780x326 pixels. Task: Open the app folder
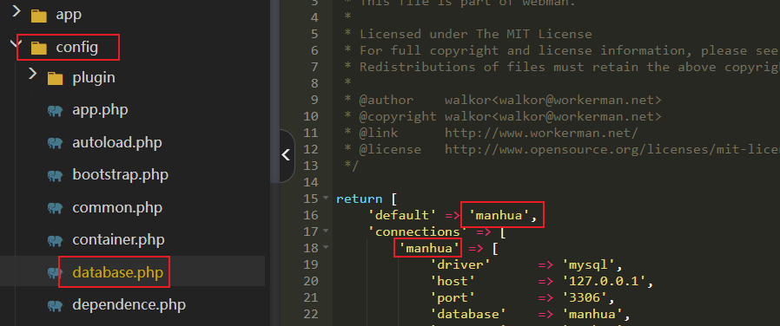pos(69,16)
